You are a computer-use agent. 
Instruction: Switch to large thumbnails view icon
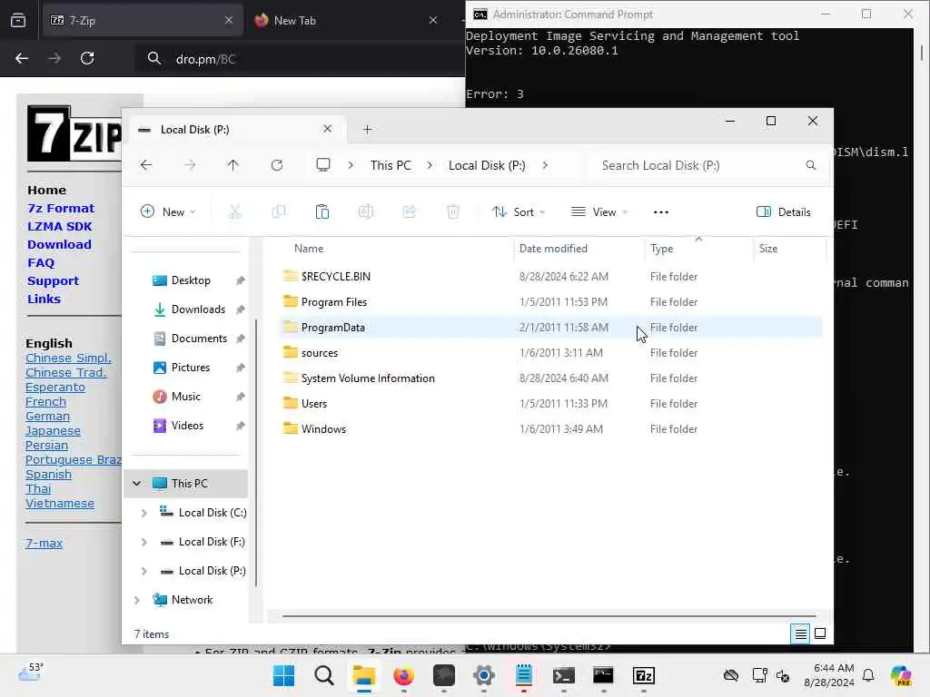point(820,633)
